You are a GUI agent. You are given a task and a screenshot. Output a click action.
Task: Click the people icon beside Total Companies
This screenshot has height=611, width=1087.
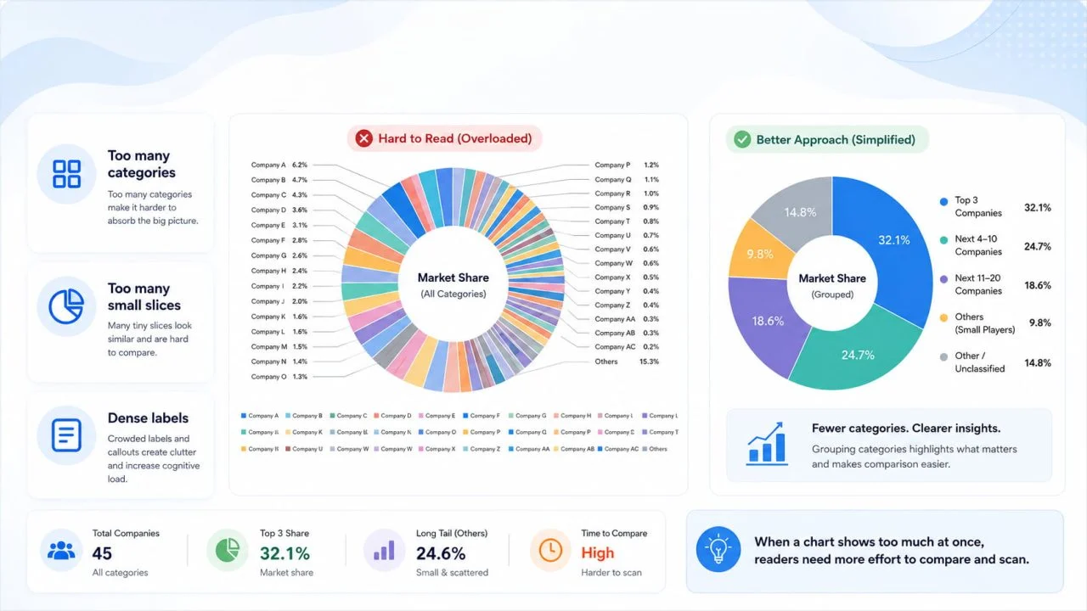point(61,551)
